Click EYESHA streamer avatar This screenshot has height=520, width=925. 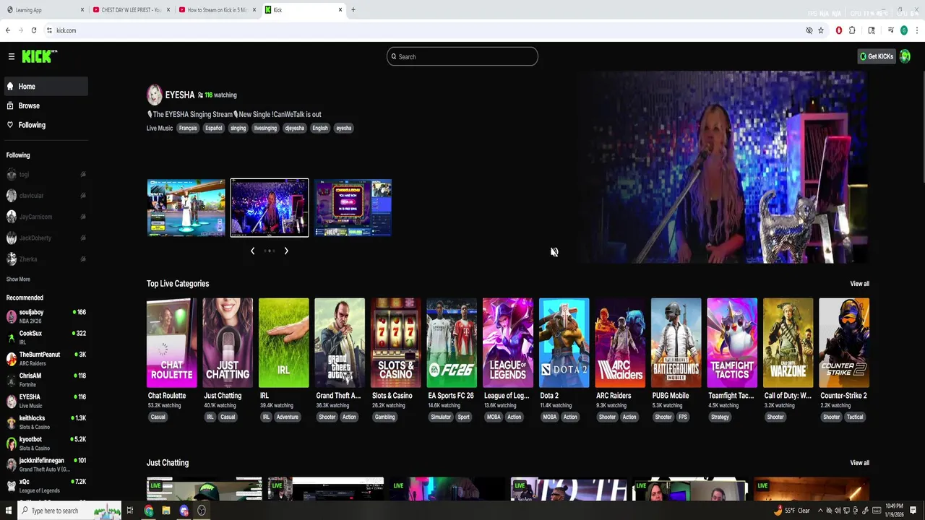coord(155,95)
